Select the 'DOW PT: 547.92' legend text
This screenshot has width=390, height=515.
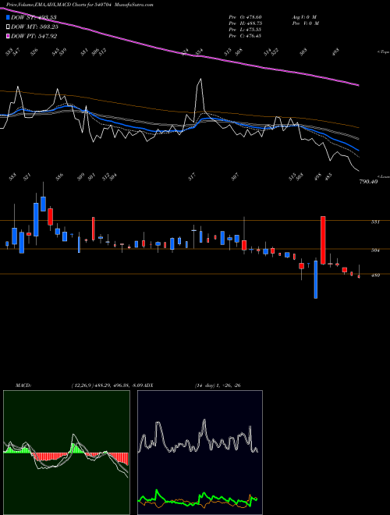coord(34,36)
